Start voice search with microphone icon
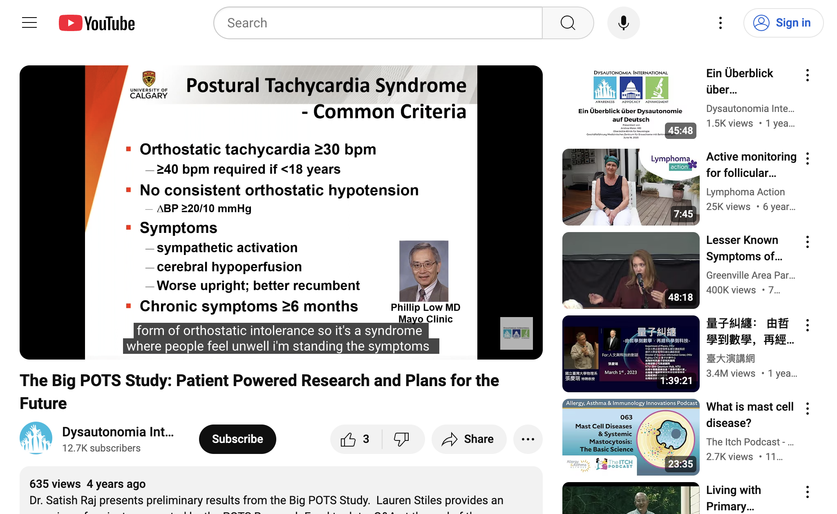This screenshot has height=514, width=837. [623, 23]
